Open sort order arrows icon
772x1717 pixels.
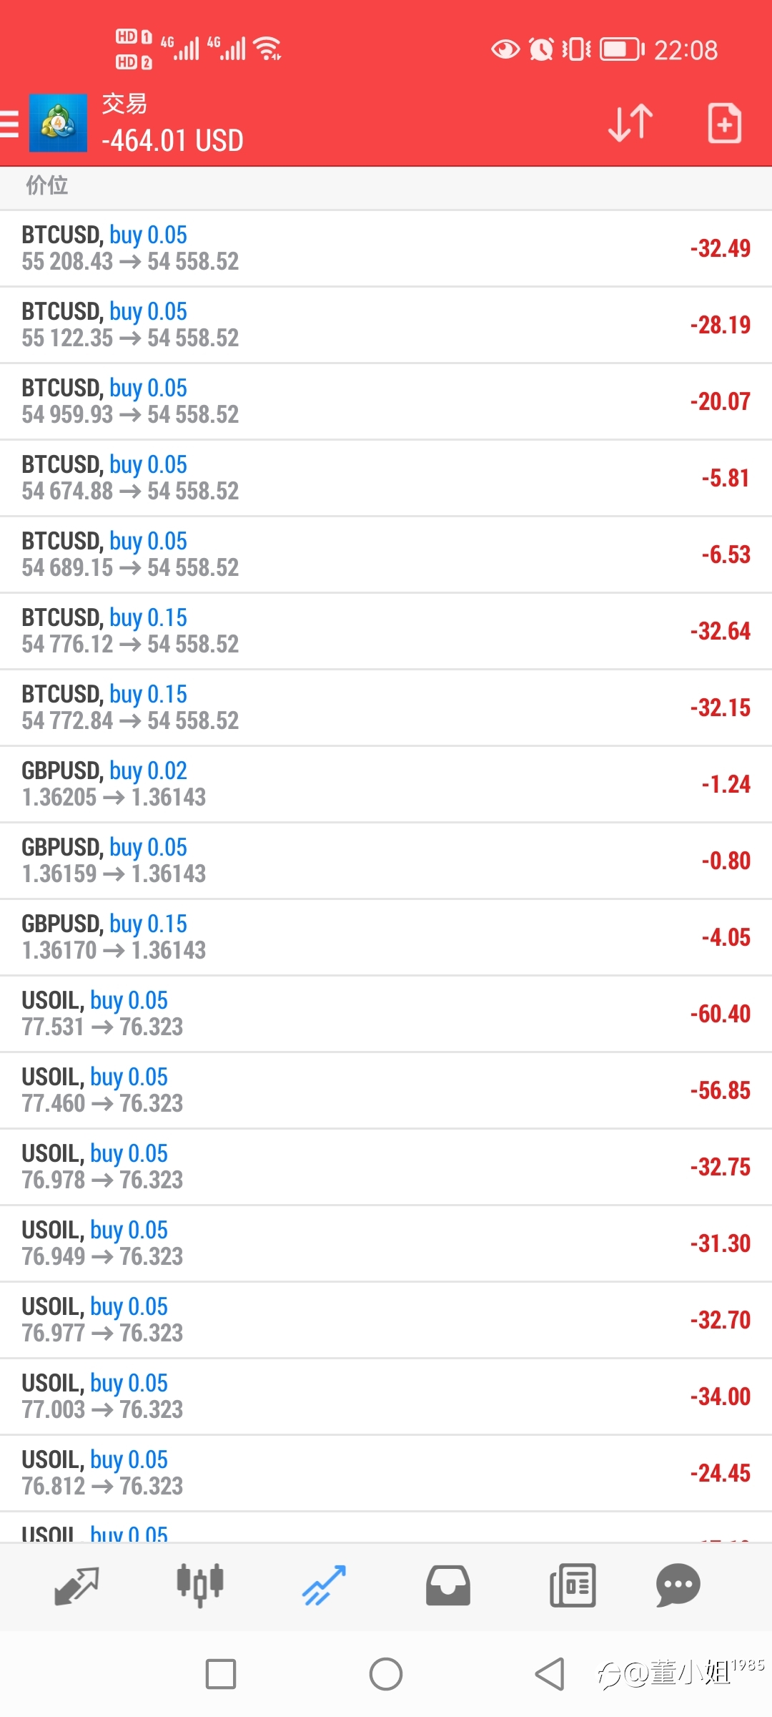[630, 123]
